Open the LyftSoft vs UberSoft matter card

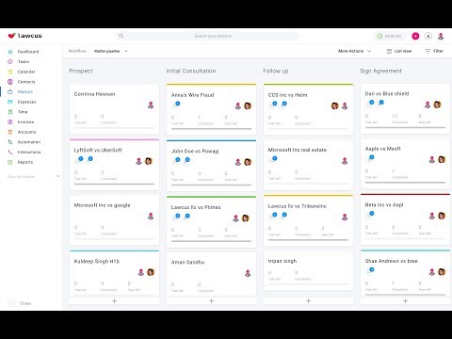114,165
